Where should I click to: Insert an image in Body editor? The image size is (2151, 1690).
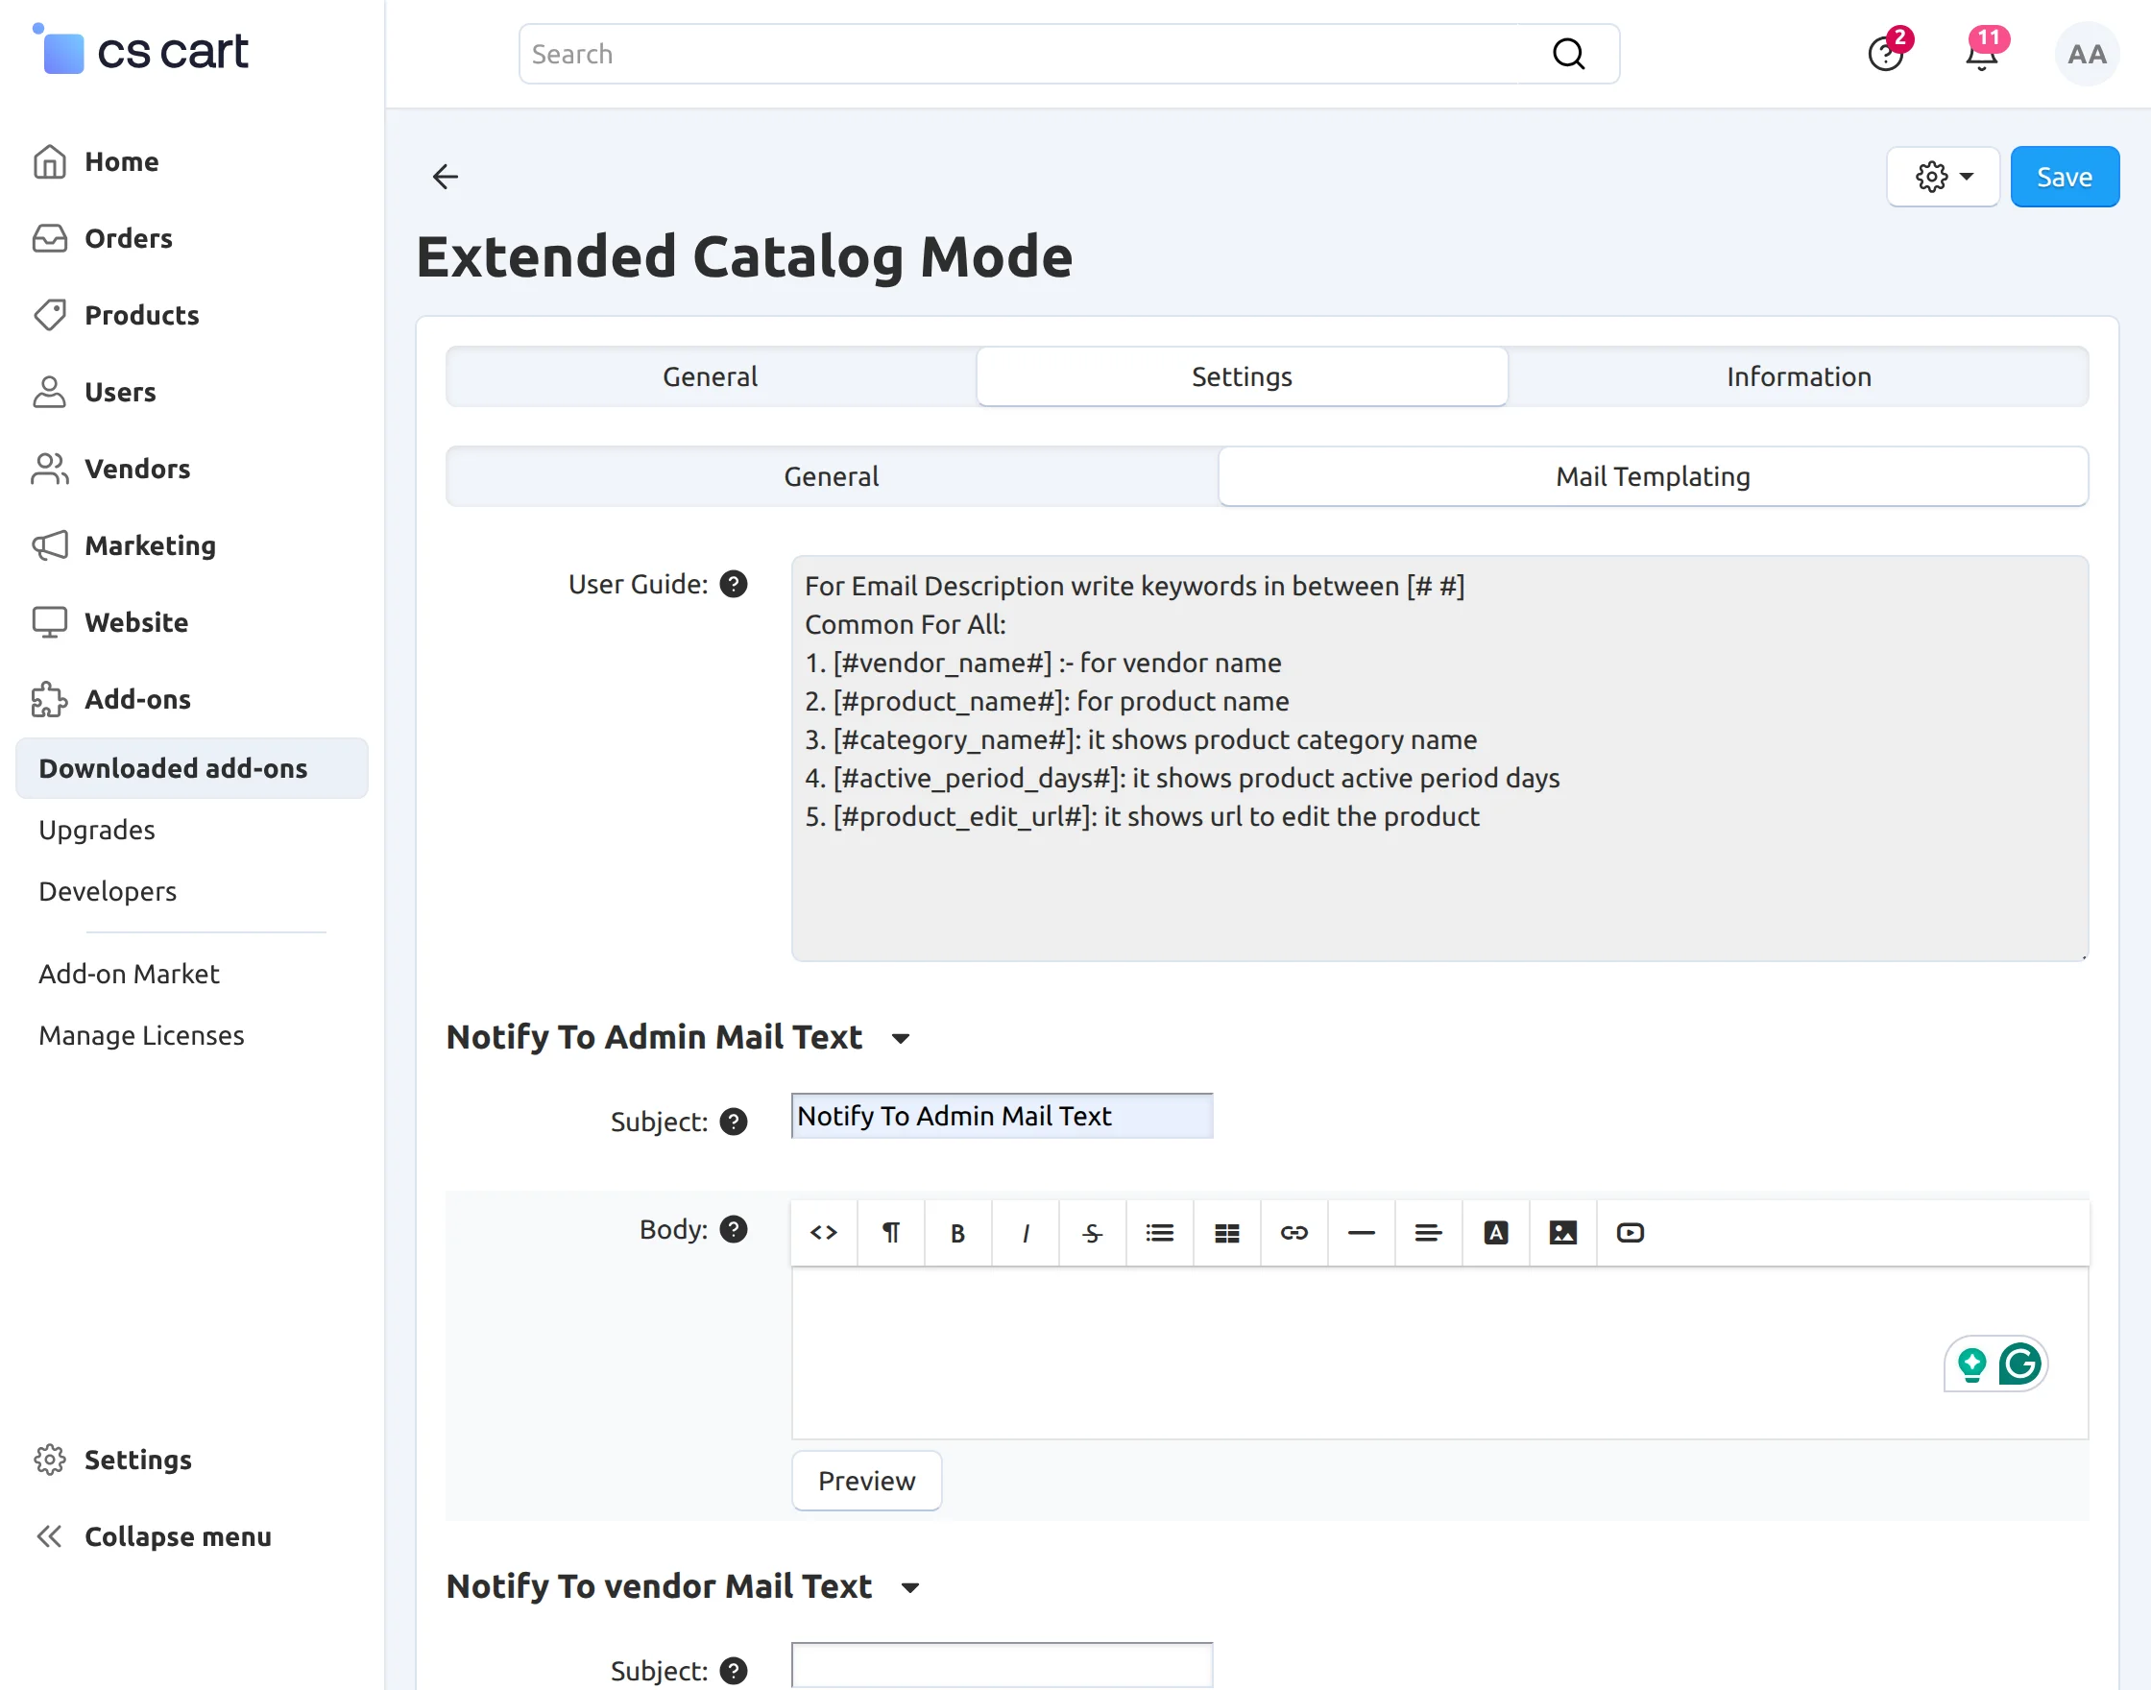[1563, 1233]
